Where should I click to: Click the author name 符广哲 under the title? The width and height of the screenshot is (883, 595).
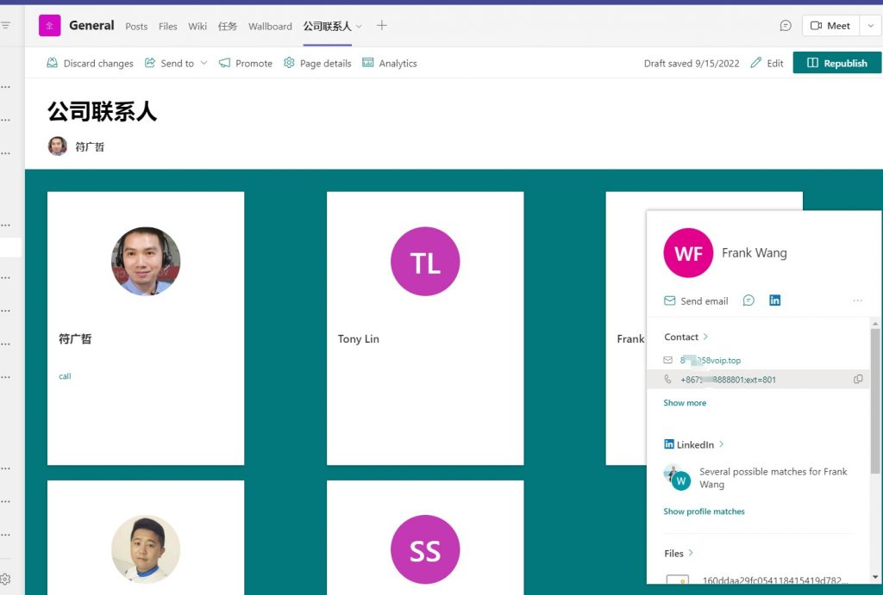[90, 146]
